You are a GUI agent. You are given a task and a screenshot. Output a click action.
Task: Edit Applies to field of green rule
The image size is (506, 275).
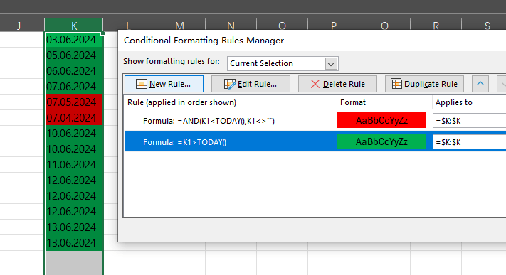[x=469, y=142]
